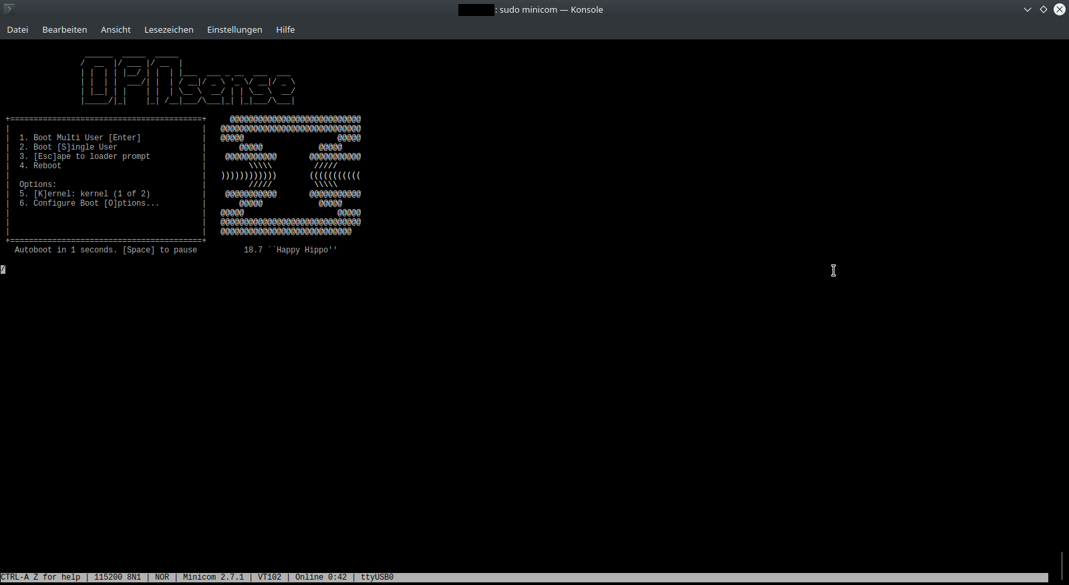
Task: Open the Ansicht menu
Action: tap(116, 29)
